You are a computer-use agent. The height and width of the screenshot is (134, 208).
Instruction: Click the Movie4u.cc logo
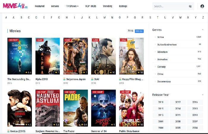(15, 6)
